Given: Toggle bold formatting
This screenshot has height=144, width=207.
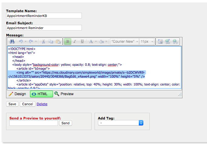Looking at the screenshot, I should click(x=68, y=42).
